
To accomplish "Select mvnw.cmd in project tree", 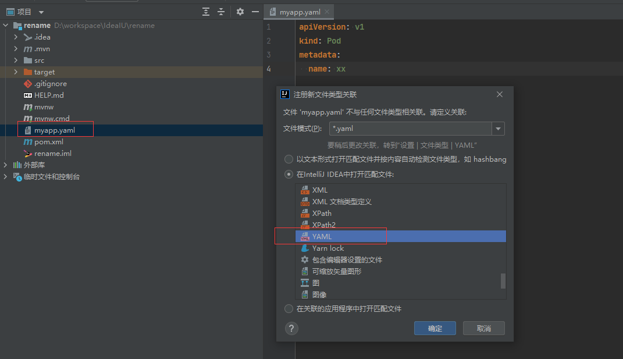I will click(x=52, y=119).
